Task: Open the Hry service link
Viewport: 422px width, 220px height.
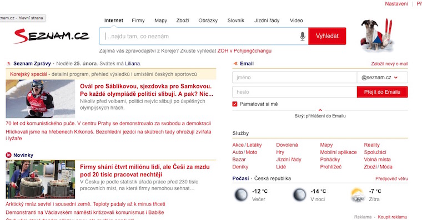Action: click(280, 152)
